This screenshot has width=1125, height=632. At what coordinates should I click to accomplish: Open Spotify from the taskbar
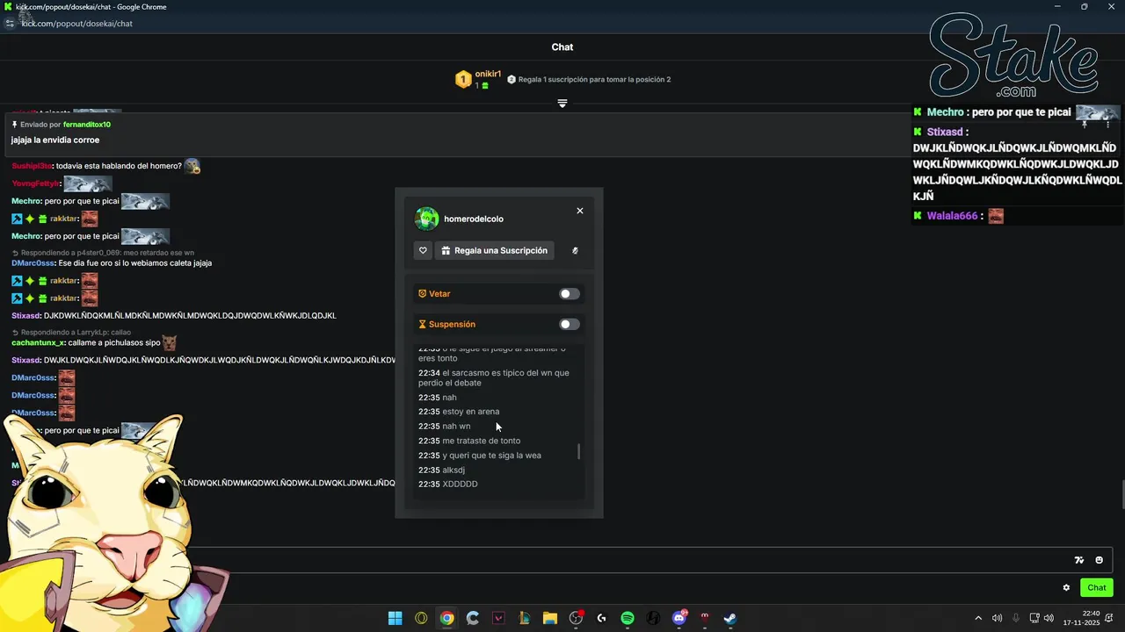(x=628, y=618)
